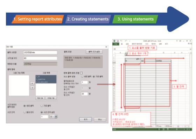The image size is (196, 139).
Task: Click the output condition settings button
Action: pos(94,52)
